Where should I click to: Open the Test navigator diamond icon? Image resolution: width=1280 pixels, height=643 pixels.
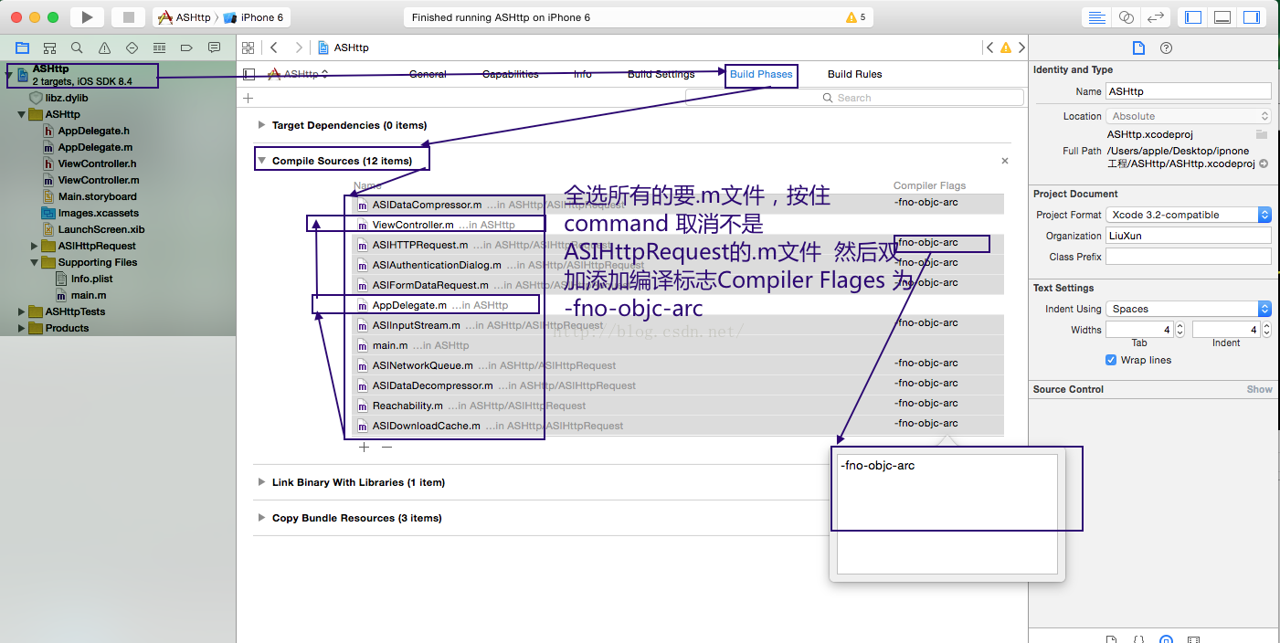click(132, 47)
